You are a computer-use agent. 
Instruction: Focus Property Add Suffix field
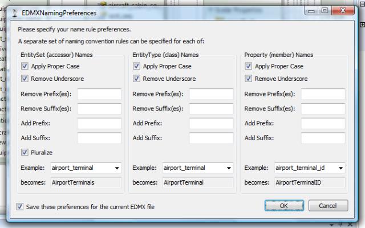click(x=323, y=138)
